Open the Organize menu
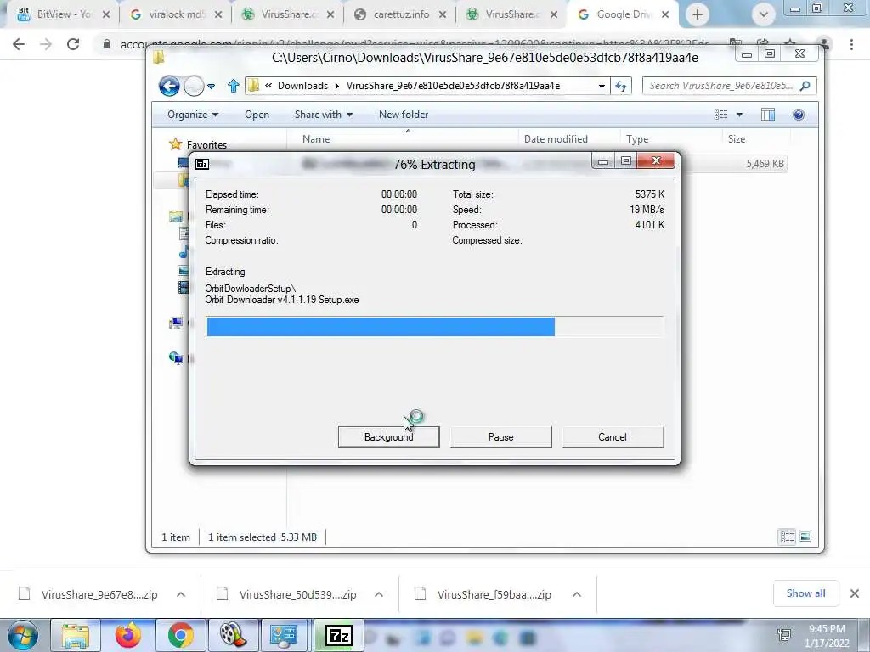The width and height of the screenshot is (870, 652). point(193,115)
